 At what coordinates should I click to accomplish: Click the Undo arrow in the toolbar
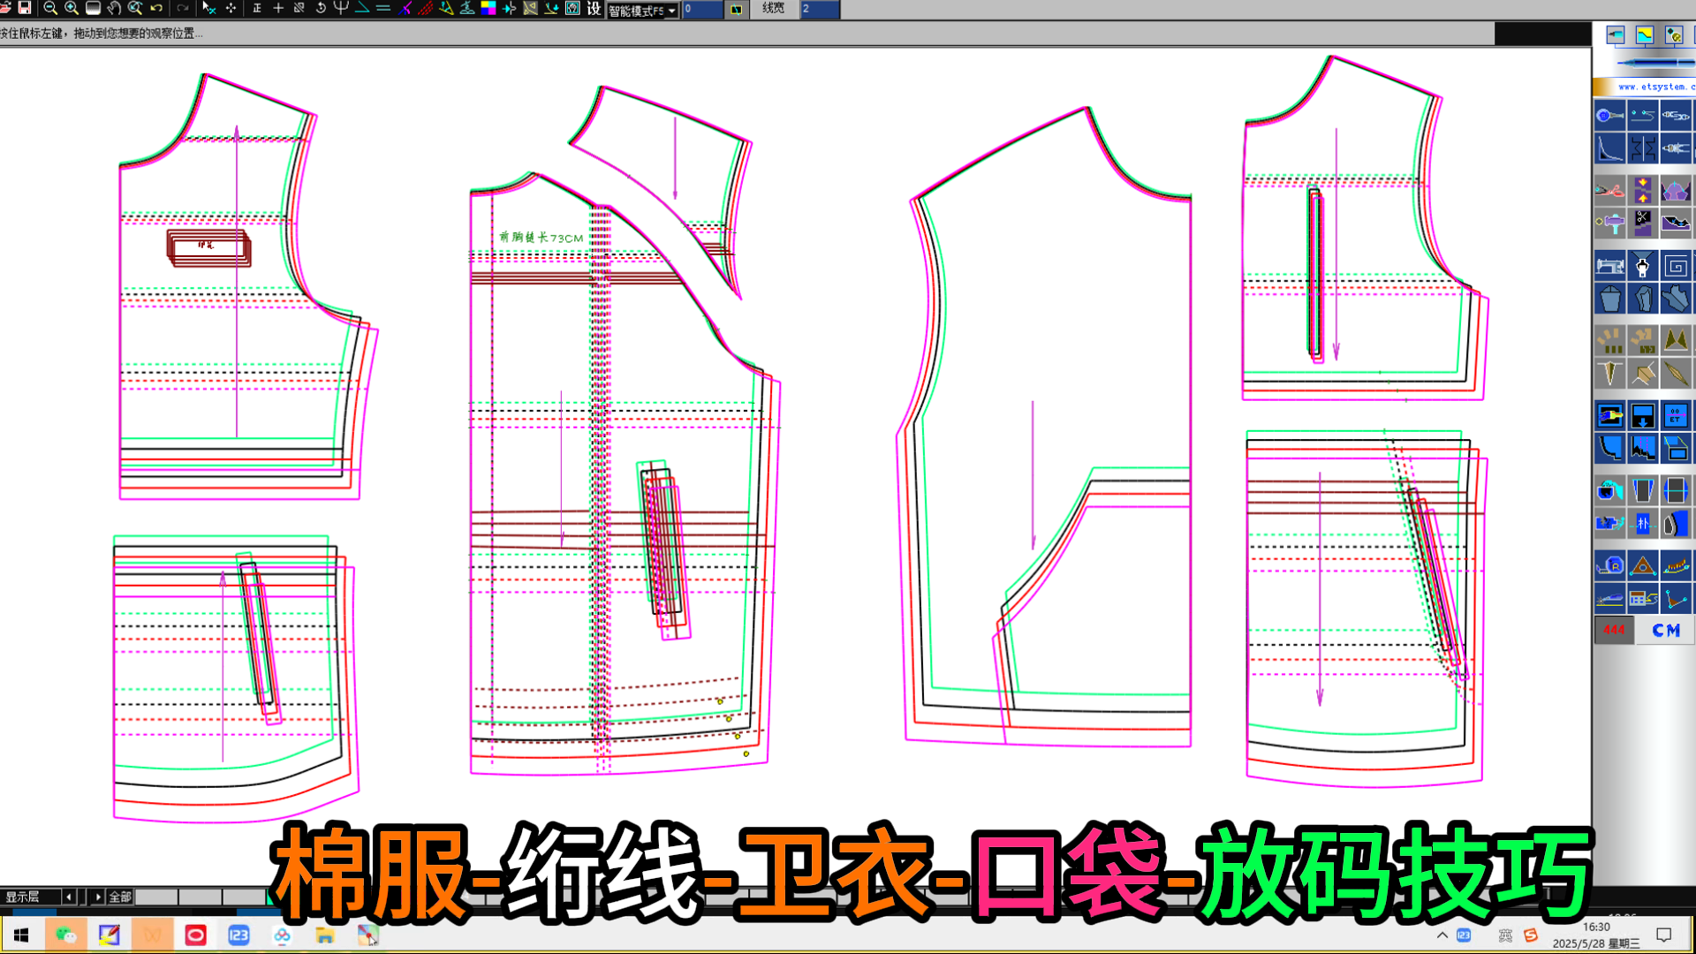pyautogui.click(x=155, y=10)
